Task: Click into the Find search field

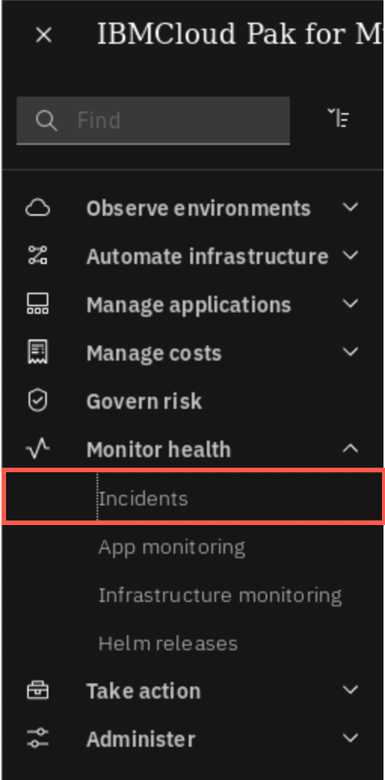Action: click(x=153, y=121)
